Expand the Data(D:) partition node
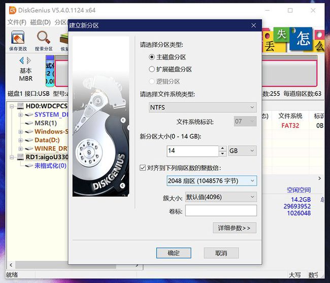Screen dimensions: 330x283 (x=20, y=140)
